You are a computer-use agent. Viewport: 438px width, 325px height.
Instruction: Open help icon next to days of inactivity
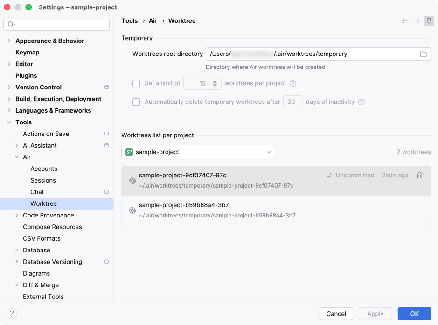361,102
